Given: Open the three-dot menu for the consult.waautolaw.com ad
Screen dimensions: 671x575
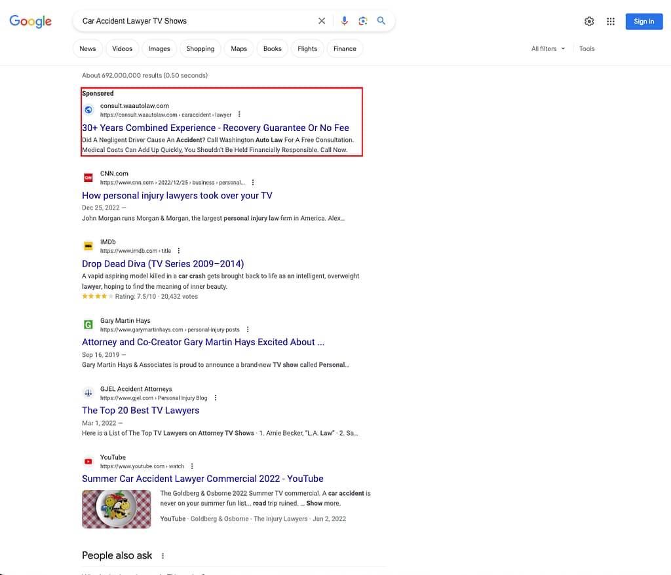Looking at the screenshot, I should pos(239,114).
